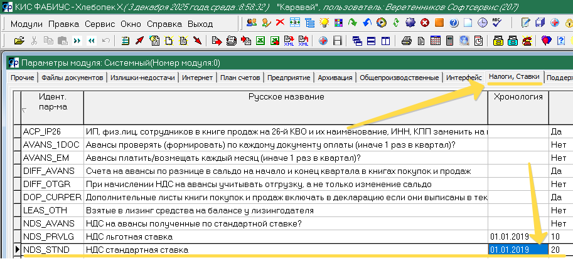
Task: Click НДС льготная ставка row name
Action: click(129, 236)
